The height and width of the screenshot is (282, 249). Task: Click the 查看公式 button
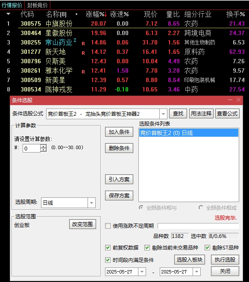click(227, 114)
